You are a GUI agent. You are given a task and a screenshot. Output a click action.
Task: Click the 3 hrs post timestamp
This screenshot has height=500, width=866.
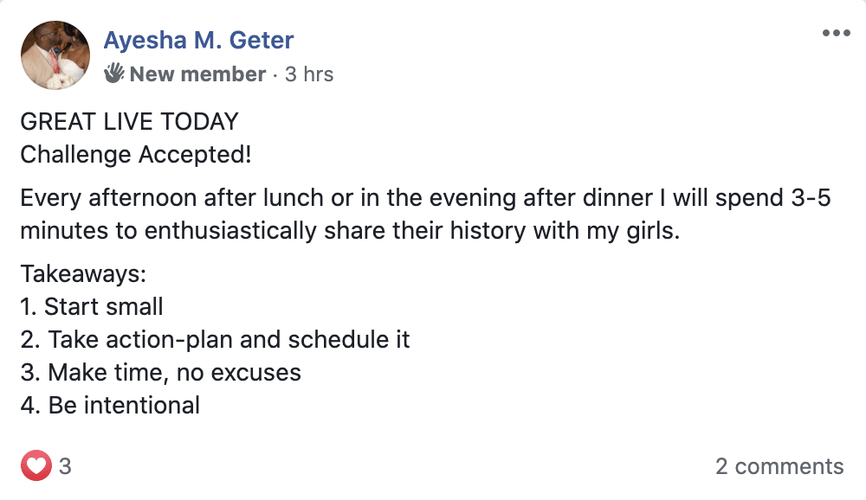tap(309, 74)
